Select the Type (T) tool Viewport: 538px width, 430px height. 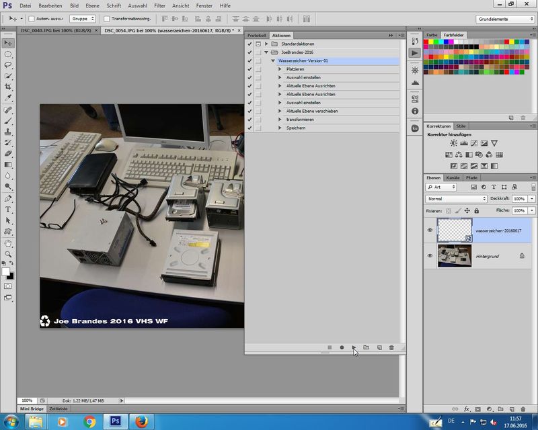[x=8, y=209]
